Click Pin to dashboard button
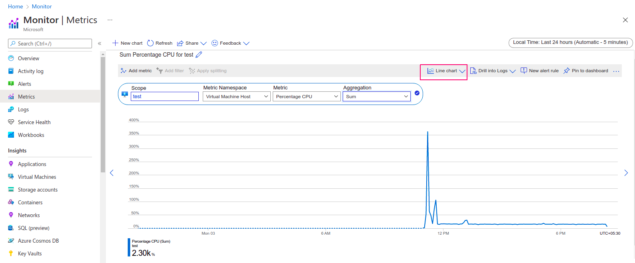The image size is (635, 263). coord(586,71)
